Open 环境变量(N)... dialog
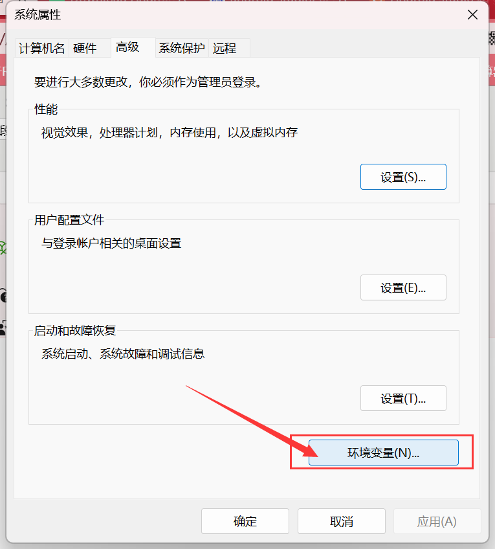This screenshot has height=549, width=495. tap(384, 453)
